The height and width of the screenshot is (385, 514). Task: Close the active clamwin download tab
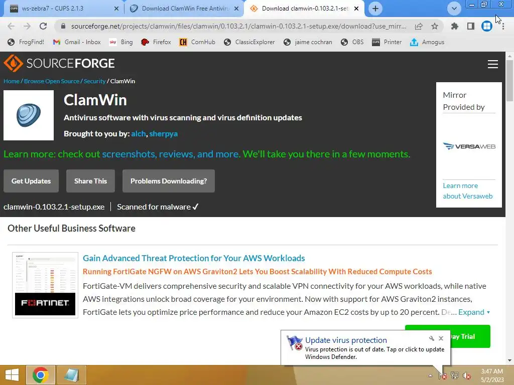pyautogui.click(x=356, y=9)
